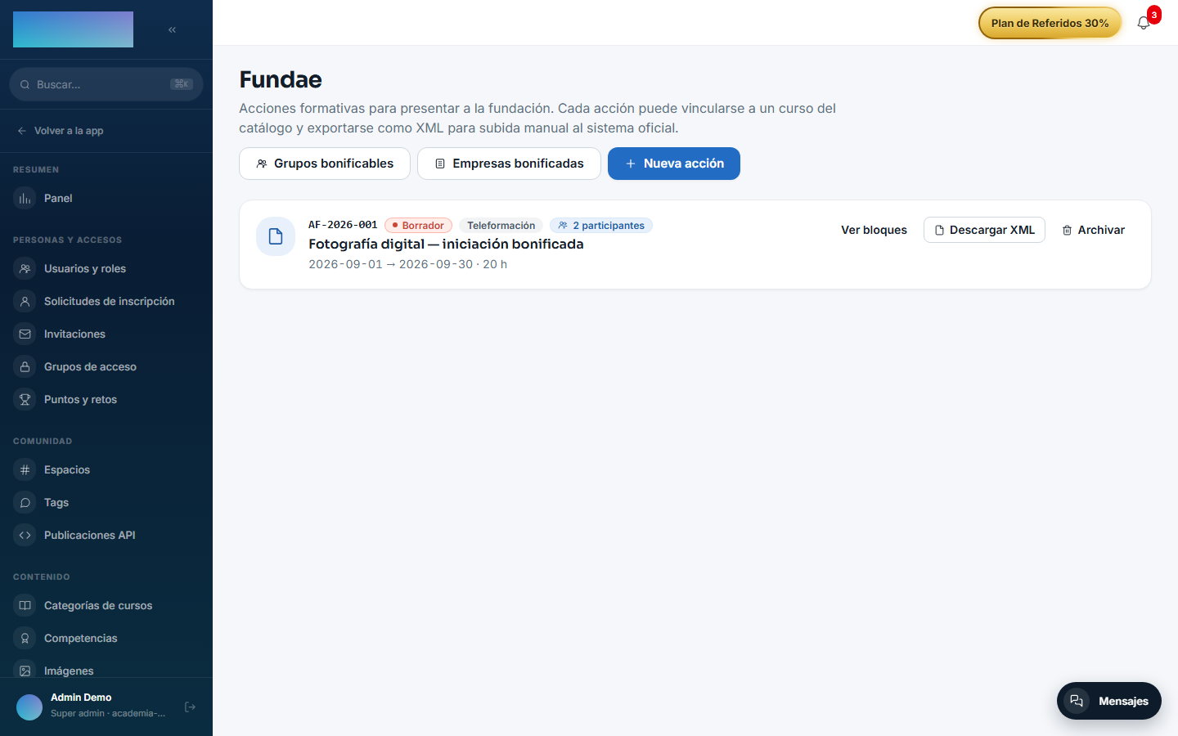Click the Teleformación badge
The height and width of the screenshot is (736, 1178).
pos(501,226)
